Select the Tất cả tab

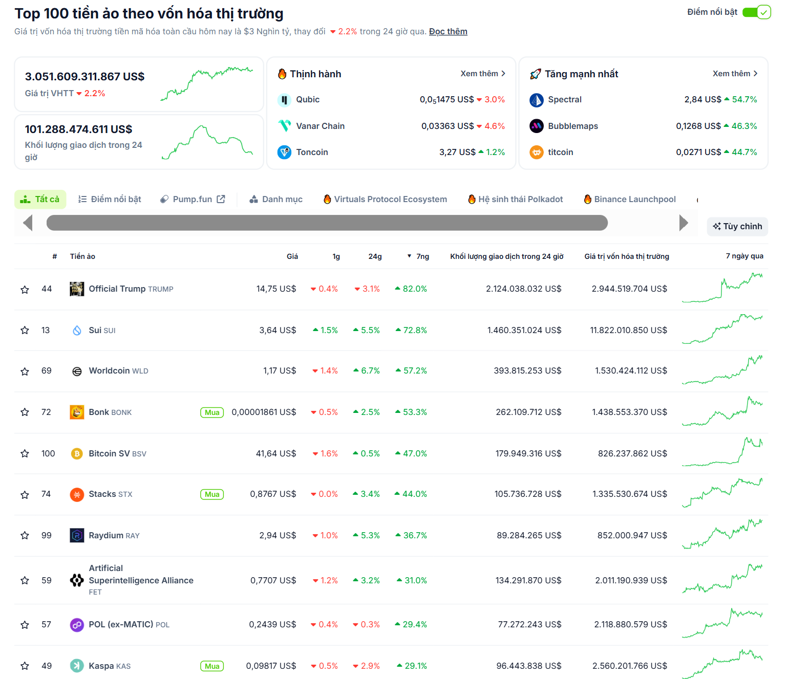[x=40, y=199]
